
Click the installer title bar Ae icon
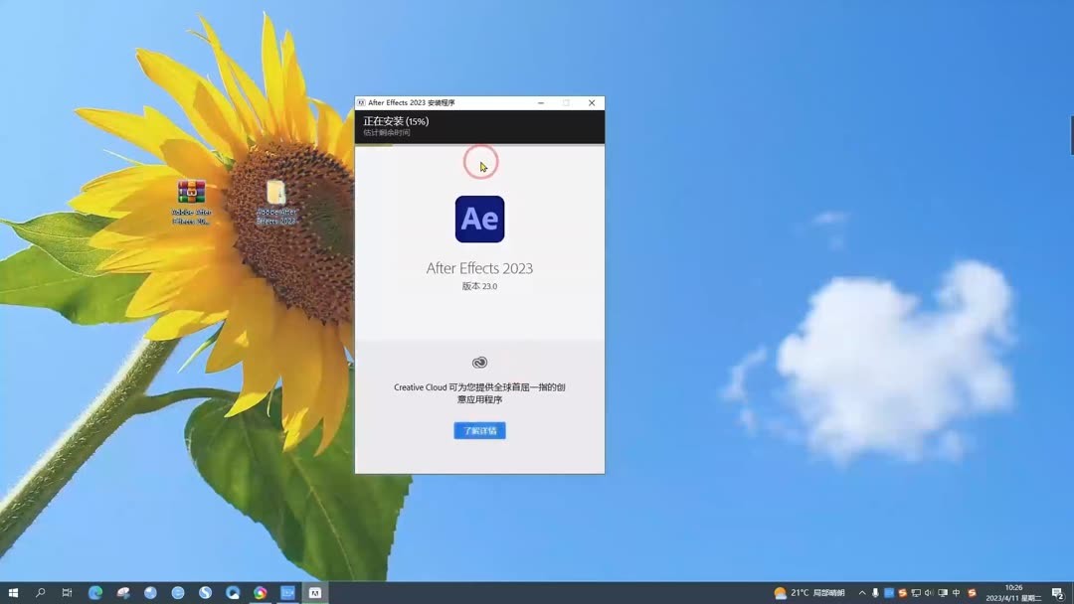click(x=364, y=102)
